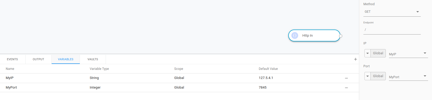Open the MyPort variable selector dropdown
The image size is (432, 100).
click(x=408, y=77)
